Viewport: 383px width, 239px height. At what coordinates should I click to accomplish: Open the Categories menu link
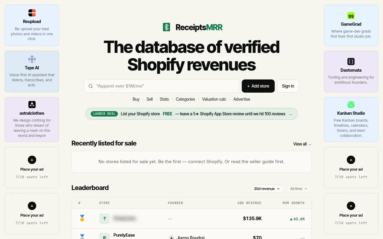[186, 99]
